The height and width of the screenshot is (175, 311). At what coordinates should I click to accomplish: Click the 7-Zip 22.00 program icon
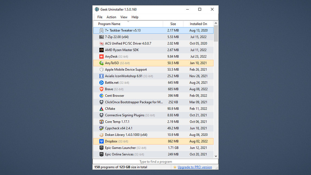coord(101,37)
